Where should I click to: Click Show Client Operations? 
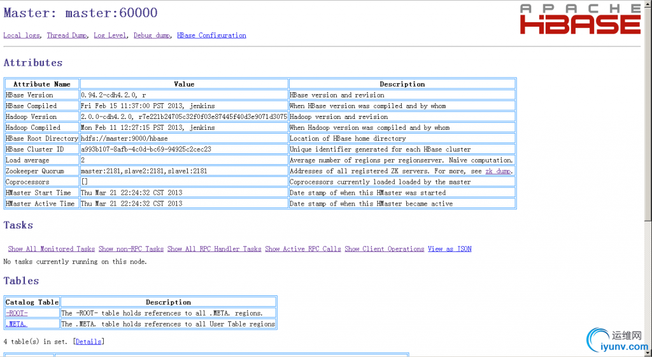pos(384,249)
